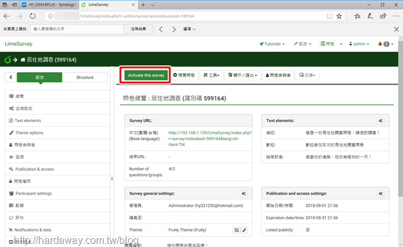Switch to the 設定 sidebar tab
Screen dimensions: 403x247
tap(40, 77)
